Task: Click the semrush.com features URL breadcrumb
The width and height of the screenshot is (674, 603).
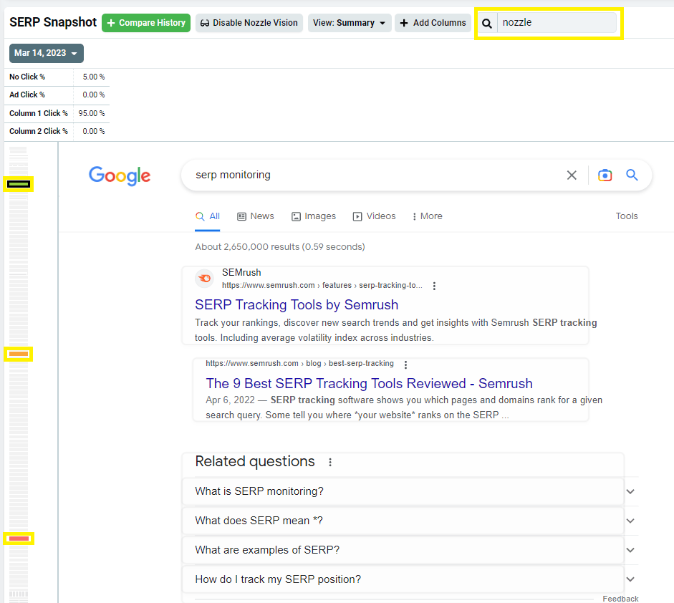Action: click(x=322, y=285)
